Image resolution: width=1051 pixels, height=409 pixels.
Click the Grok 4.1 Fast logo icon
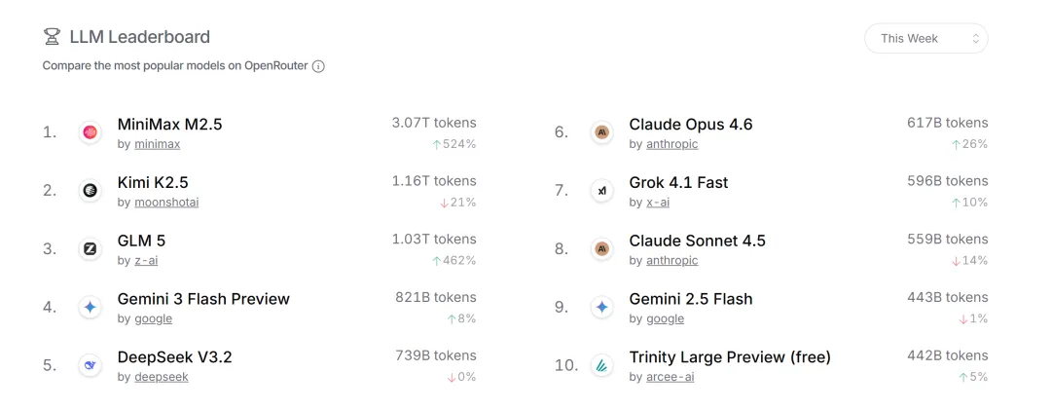click(x=602, y=191)
